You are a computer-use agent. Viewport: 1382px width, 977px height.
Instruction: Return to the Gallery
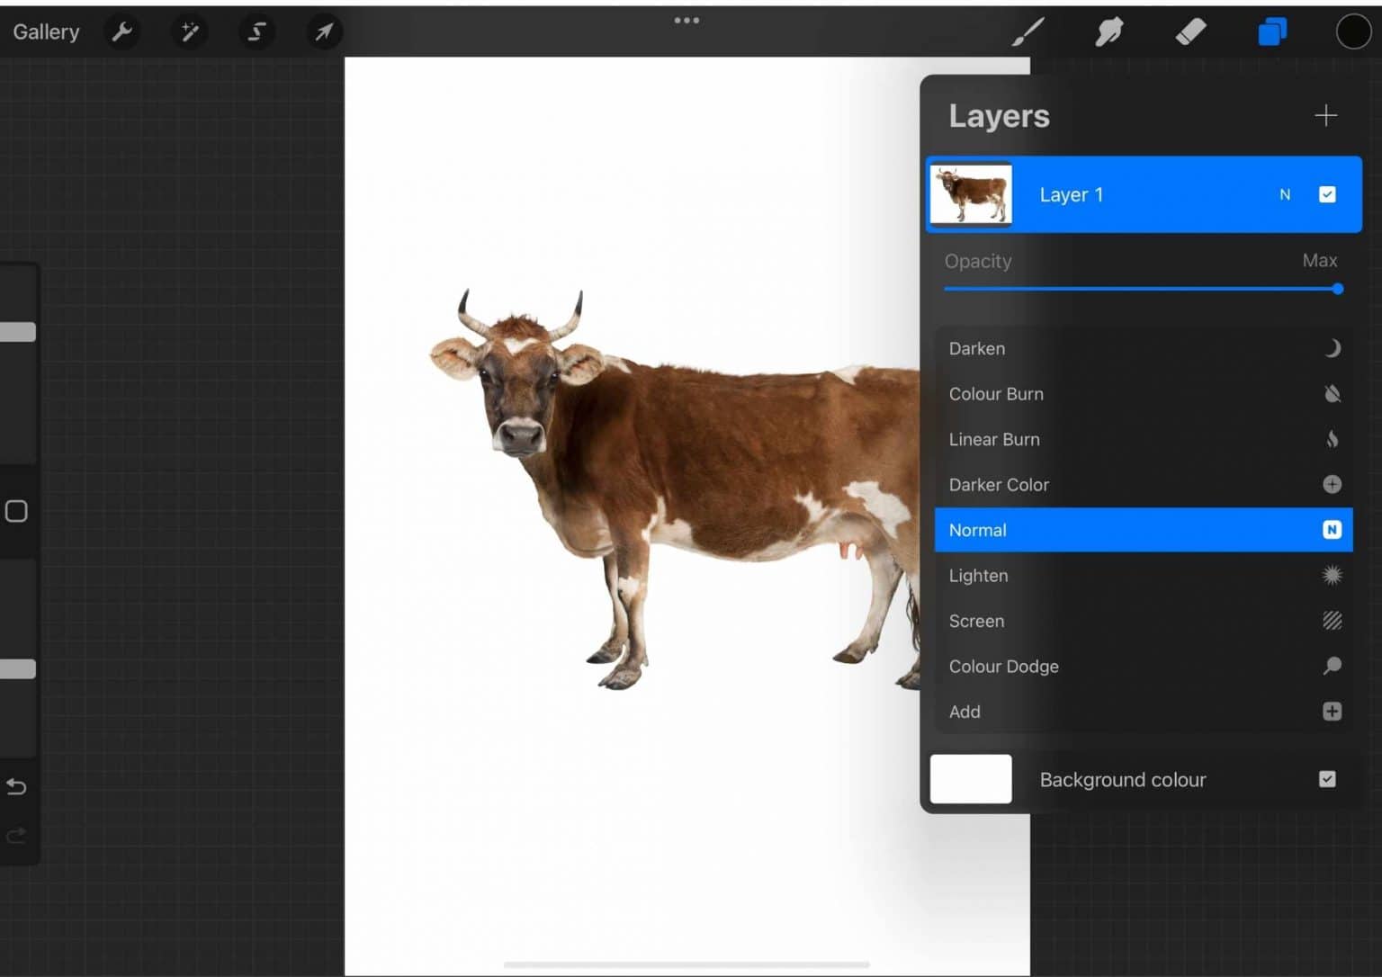pos(45,31)
